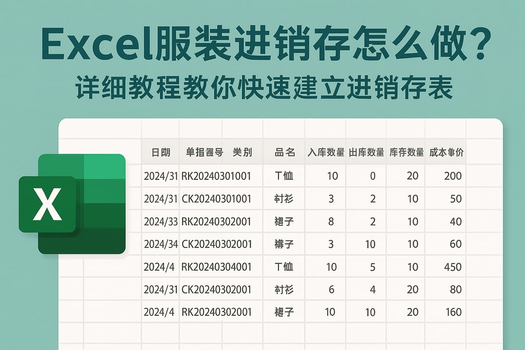Viewport: 525px width, 350px height.
Task: Click the cost price cell showing 450
Action: [x=453, y=266]
